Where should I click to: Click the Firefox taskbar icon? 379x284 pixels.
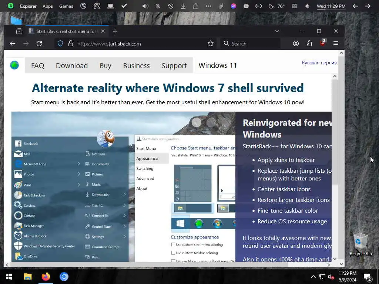(46, 277)
